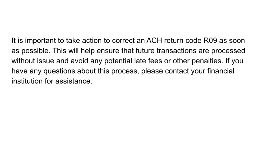This screenshot has width=266, height=149.
Task: Click on the word 'questions'
Action: coord(59,71)
